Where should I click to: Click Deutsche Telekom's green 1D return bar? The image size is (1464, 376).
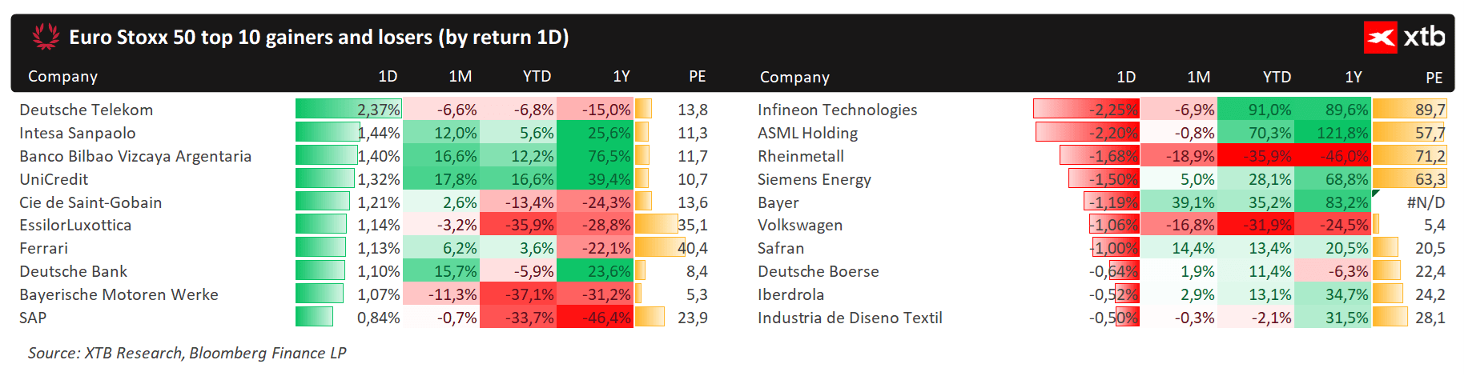pyautogui.click(x=348, y=109)
